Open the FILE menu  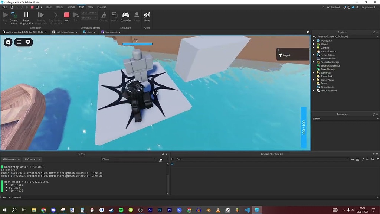pyautogui.click(x=4, y=7)
